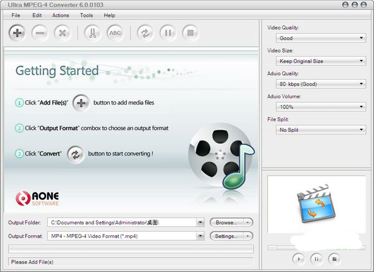
Task: Click the "Aduio Volume:" label
Action: coord(284,96)
